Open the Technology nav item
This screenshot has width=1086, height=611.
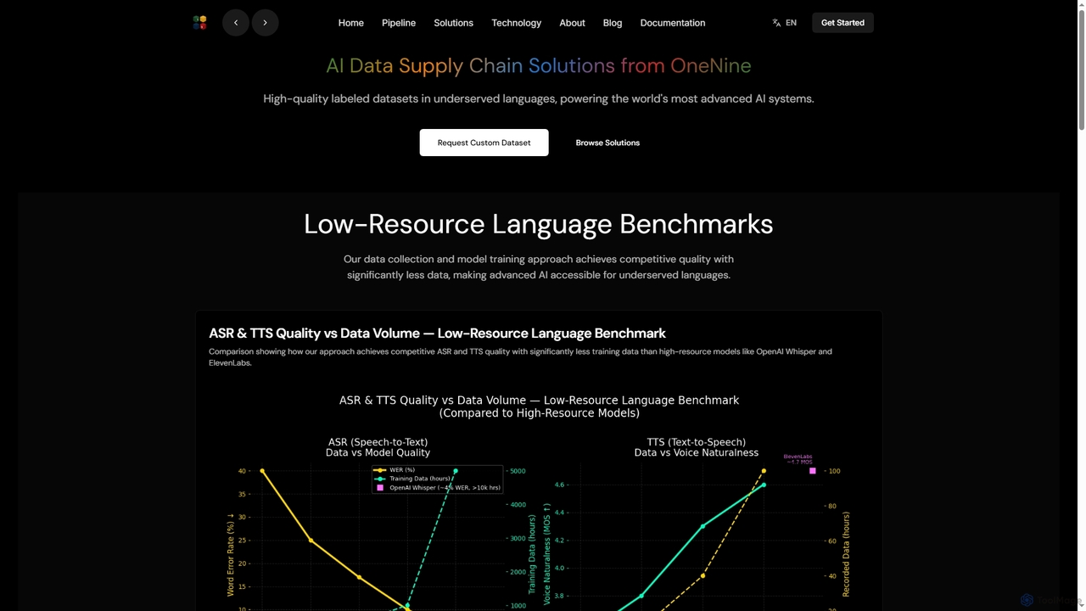(x=517, y=23)
